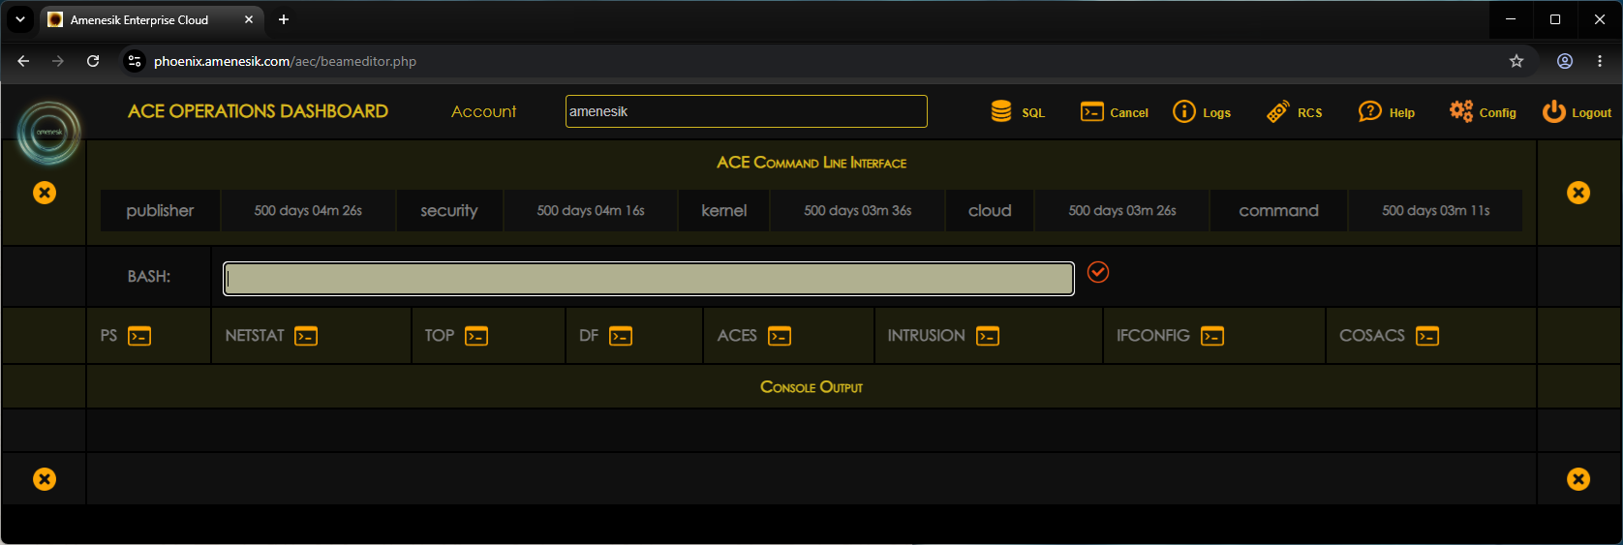Click the Logout label

[1591, 113]
